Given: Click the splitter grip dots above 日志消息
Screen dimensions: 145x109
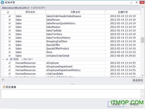Looking at the screenshot, I should (72, 84).
